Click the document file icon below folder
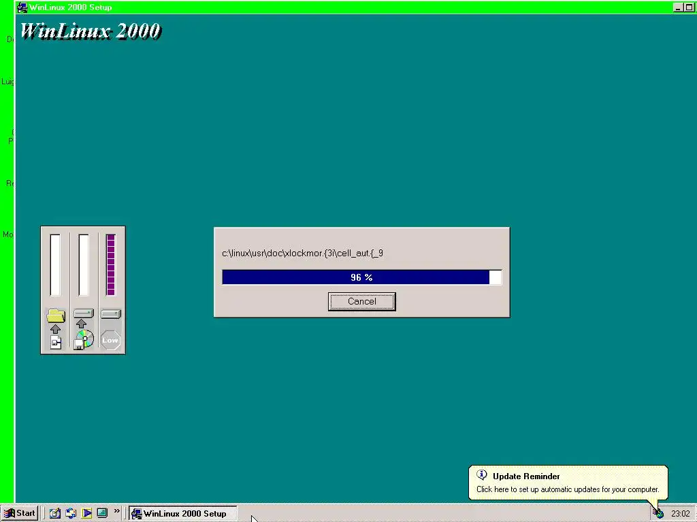Screen dimensions: 697x522 click(56, 342)
